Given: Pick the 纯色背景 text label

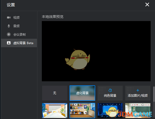Looking at the screenshot, I should coord(110,96).
